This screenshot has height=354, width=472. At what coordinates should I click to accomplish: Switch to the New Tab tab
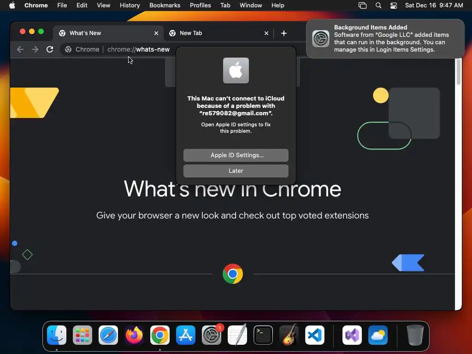[219, 33]
